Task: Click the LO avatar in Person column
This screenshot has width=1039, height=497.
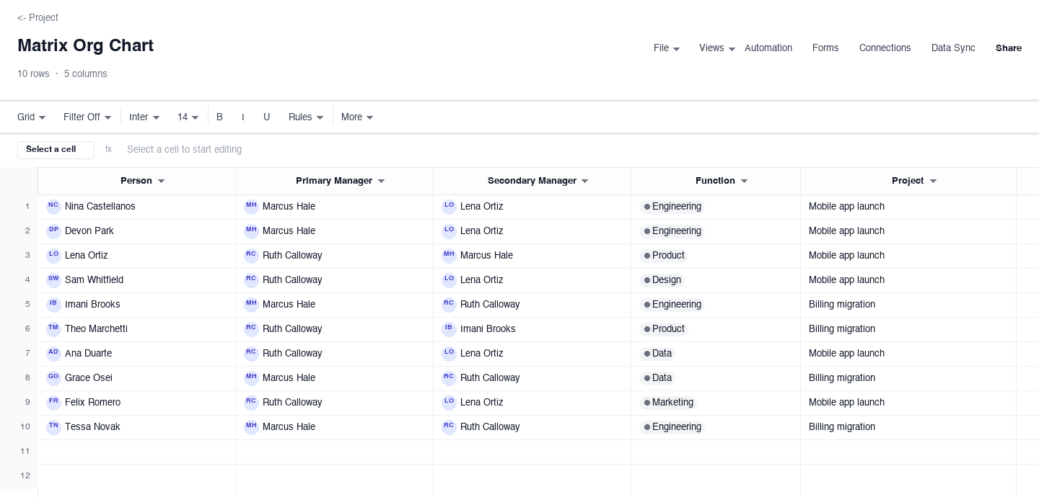Action: tap(53, 256)
